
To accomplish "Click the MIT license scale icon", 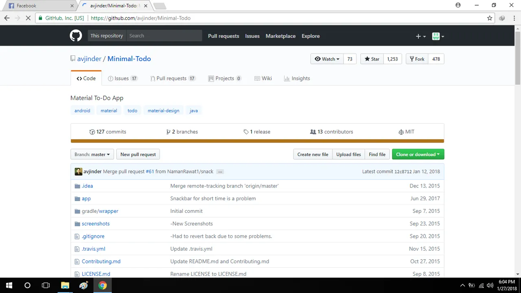I will (x=401, y=132).
